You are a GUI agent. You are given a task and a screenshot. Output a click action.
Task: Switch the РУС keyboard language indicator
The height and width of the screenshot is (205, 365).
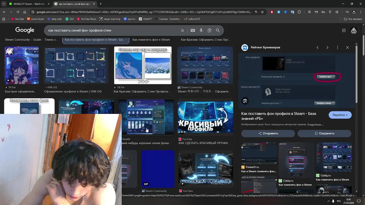[339, 201]
